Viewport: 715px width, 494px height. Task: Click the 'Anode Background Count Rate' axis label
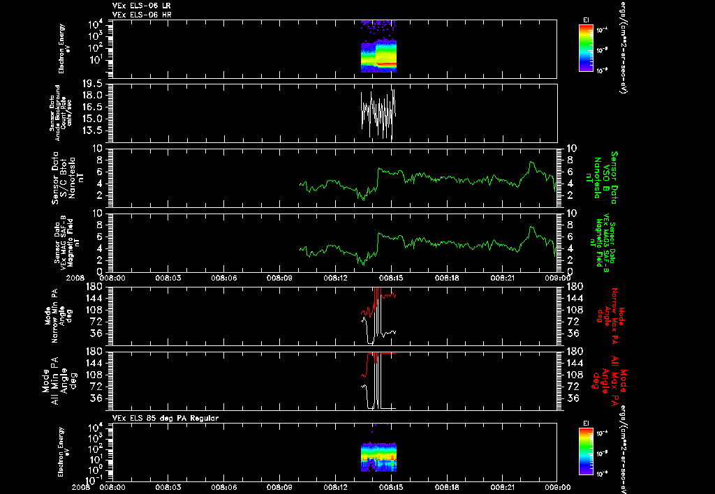pyautogui.click(x=60, y=113)
